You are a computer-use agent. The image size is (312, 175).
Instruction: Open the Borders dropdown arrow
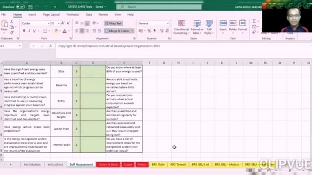point(49,31)
